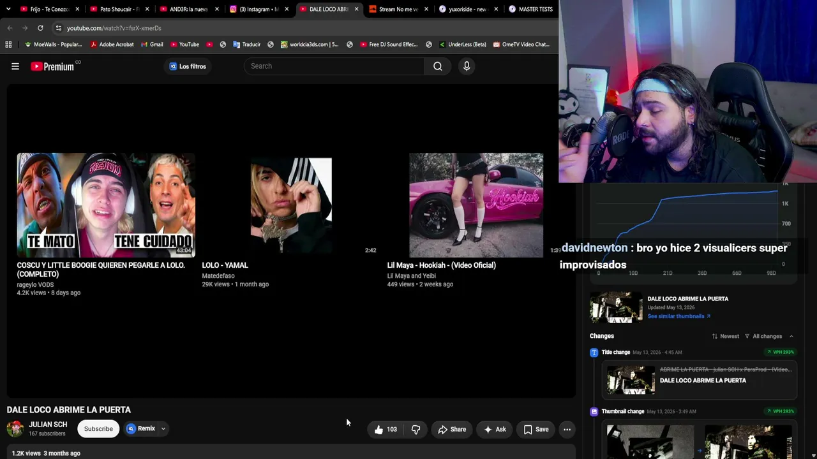Open the OmeTV Video Chat bookmark
Image resolution: width=817 pixels, height=459 pixels.
(521, 45)
